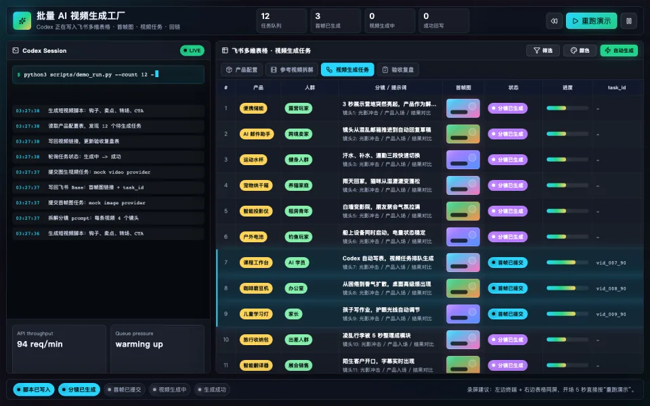Click the 便携储能 product tag
This screenshot has height=406, width=650.
tap(253, 108)
